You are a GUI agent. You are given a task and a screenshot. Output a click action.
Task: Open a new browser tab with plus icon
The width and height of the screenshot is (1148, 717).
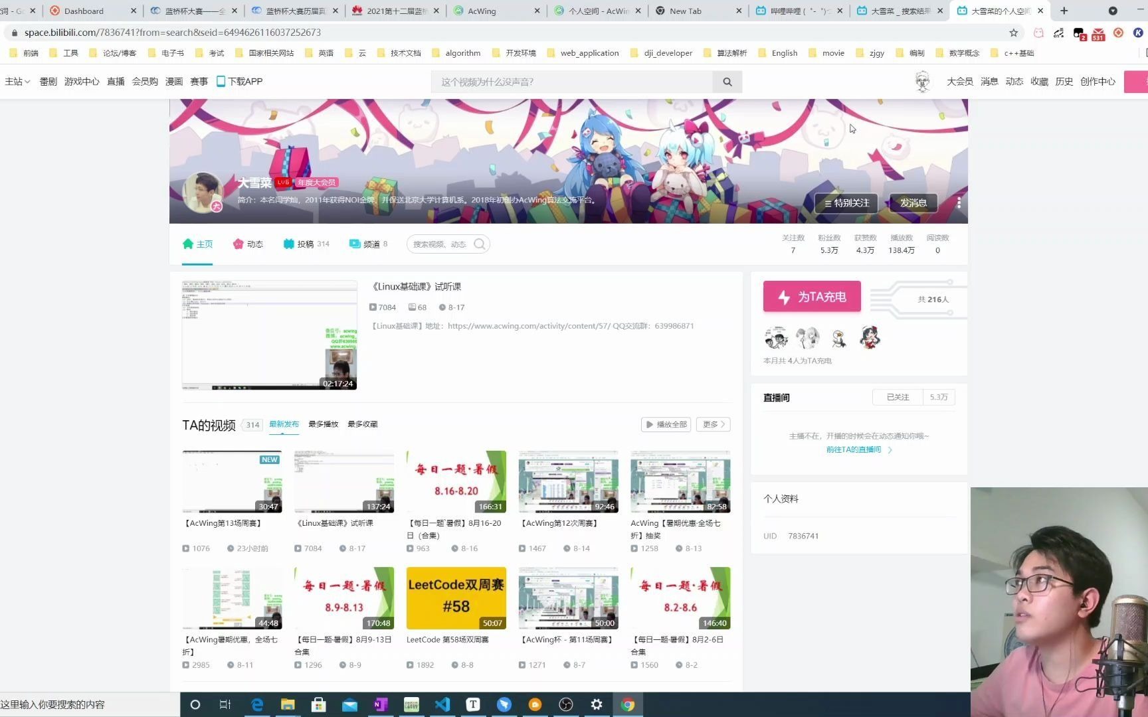[1064, 11]
